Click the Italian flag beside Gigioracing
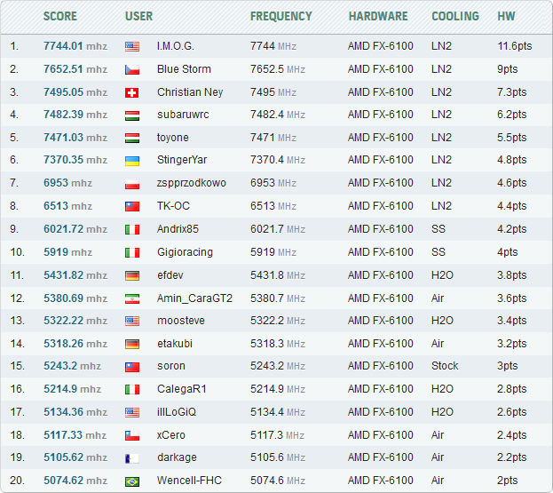The width and height of the screenshot is (553, 493). coord(132,252)
